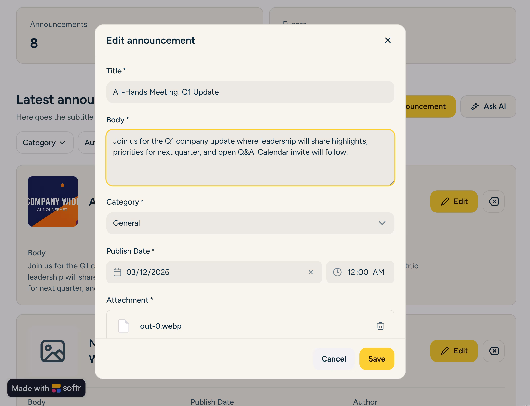Expand the Category filter in the background
This screenshot has height=406, width=530.
click(x=44, y=143)
